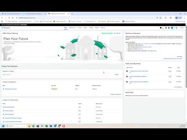Click the Windows taskbar search box
Image resolution: width=187 pixels, height=140 pixels.
(x=16, y=126)
